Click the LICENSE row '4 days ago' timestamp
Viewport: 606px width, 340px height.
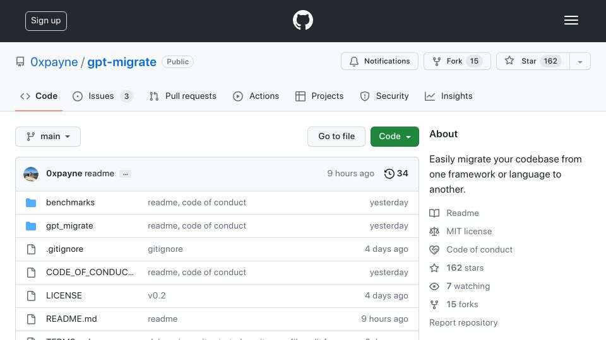[x=386, y=296]
